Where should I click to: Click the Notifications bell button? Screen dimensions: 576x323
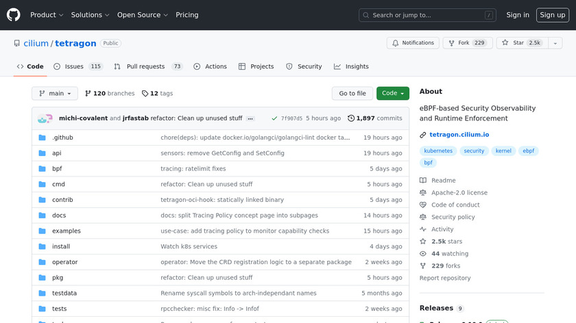(x=413, y=42)
